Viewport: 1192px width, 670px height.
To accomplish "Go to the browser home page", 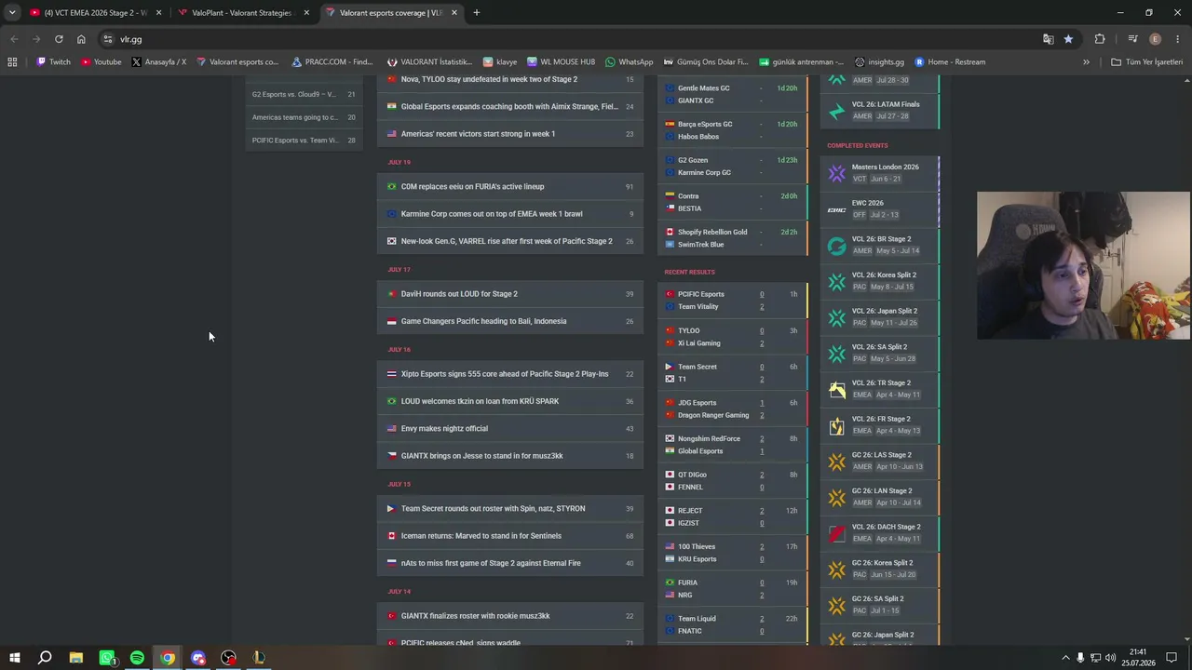I will click(x=81, y=39).
